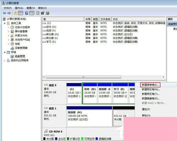Select the (C:) volume row
The width and height of the screenshot is (177, 141).
(104, 23)
